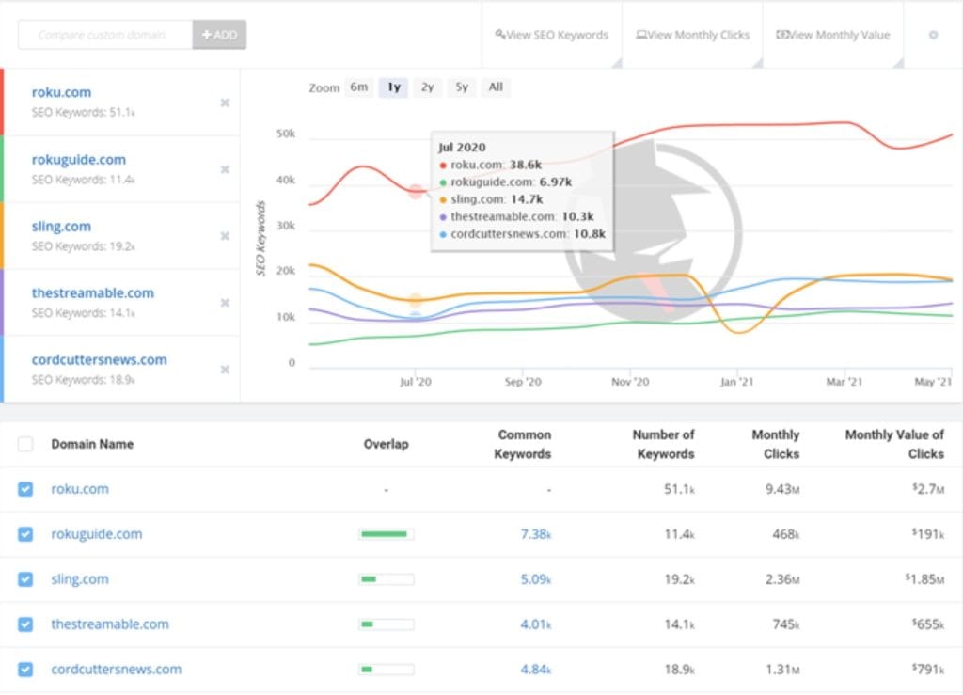Open sling.com link in the table
Image resolution: width=963 pixels, height=695 pixels.
80,579
